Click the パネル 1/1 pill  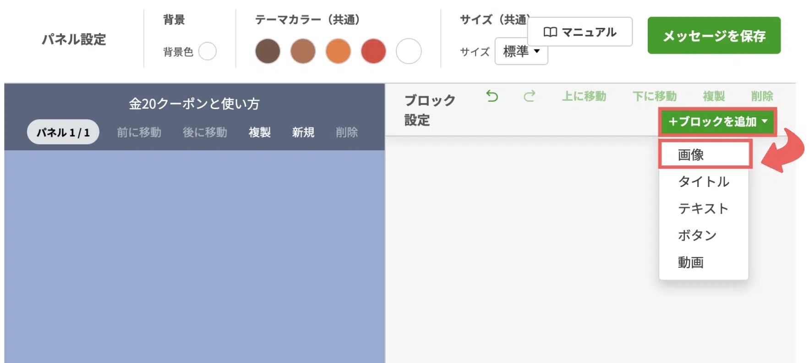click(x=63, y=132)
